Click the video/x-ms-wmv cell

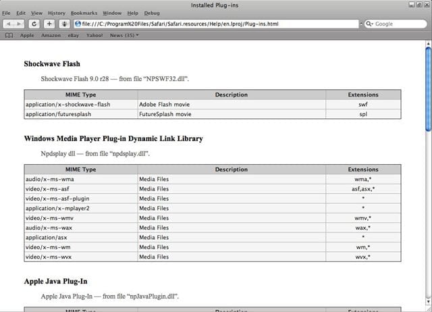coord(81,218)
